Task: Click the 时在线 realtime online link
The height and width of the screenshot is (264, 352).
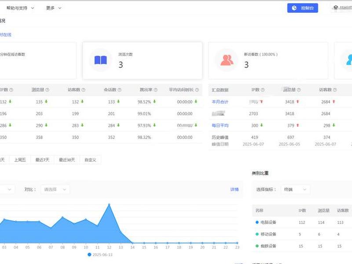Action: (6, 35)
